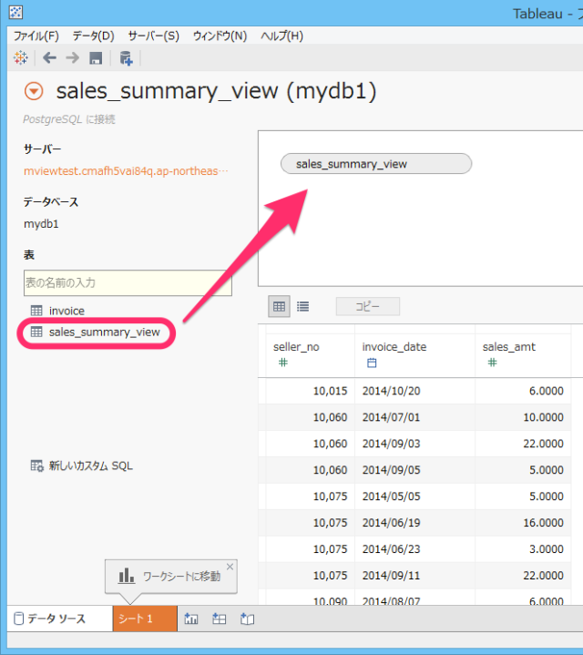Switch to metadata list view

(x=302, y=307)
